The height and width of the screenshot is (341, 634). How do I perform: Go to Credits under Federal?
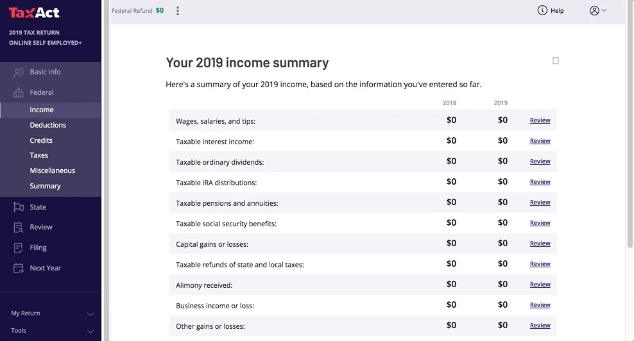41,140
